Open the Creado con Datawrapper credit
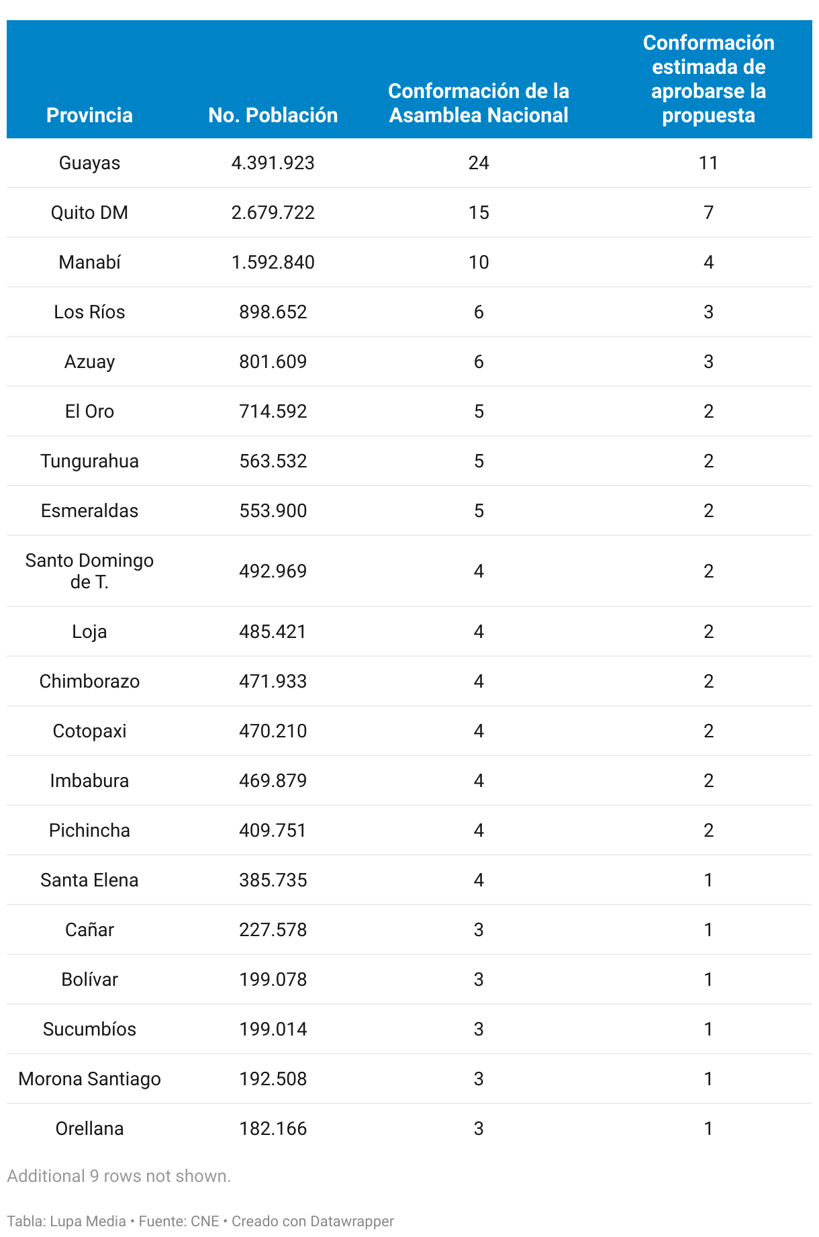 point(313,1221)
